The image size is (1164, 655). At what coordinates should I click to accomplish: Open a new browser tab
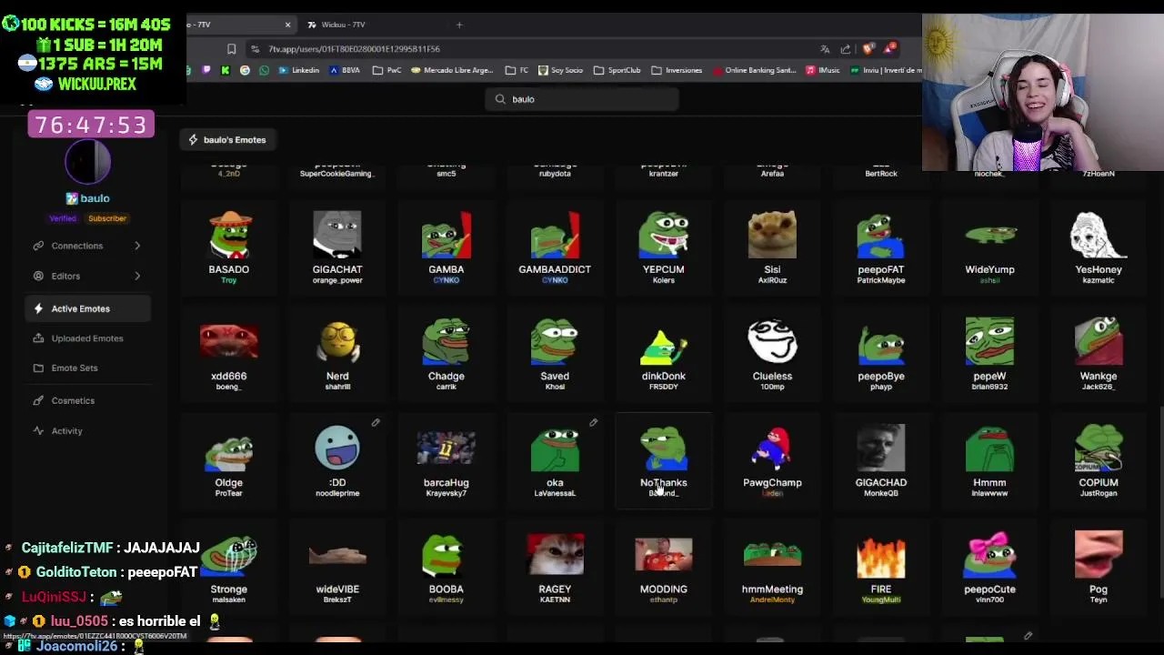[x=459, y=25]
